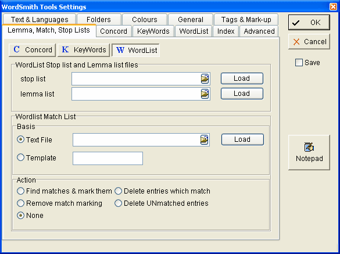Image resolution: width=340 pixels, height=254 pixels.
Task: Browse for match list Text File
Action: coord(204,139)
